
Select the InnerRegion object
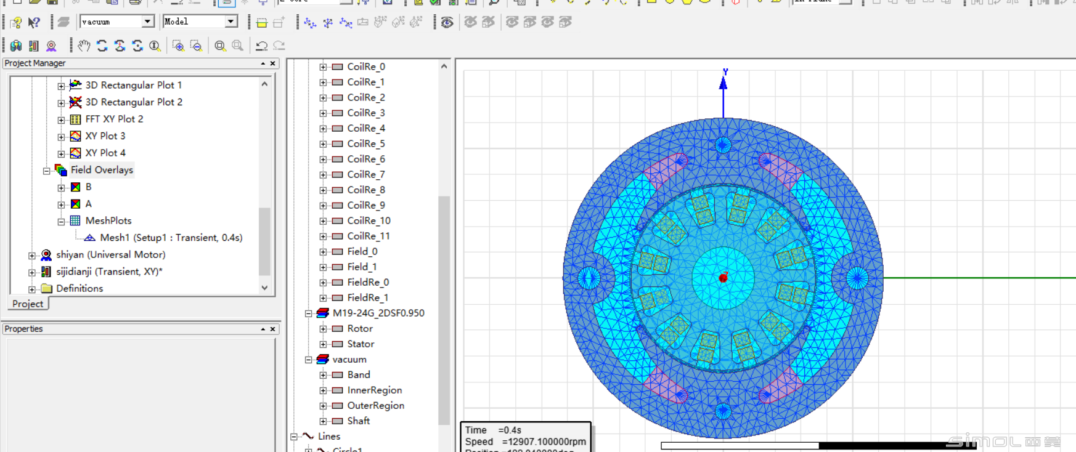tap(374, 390)
